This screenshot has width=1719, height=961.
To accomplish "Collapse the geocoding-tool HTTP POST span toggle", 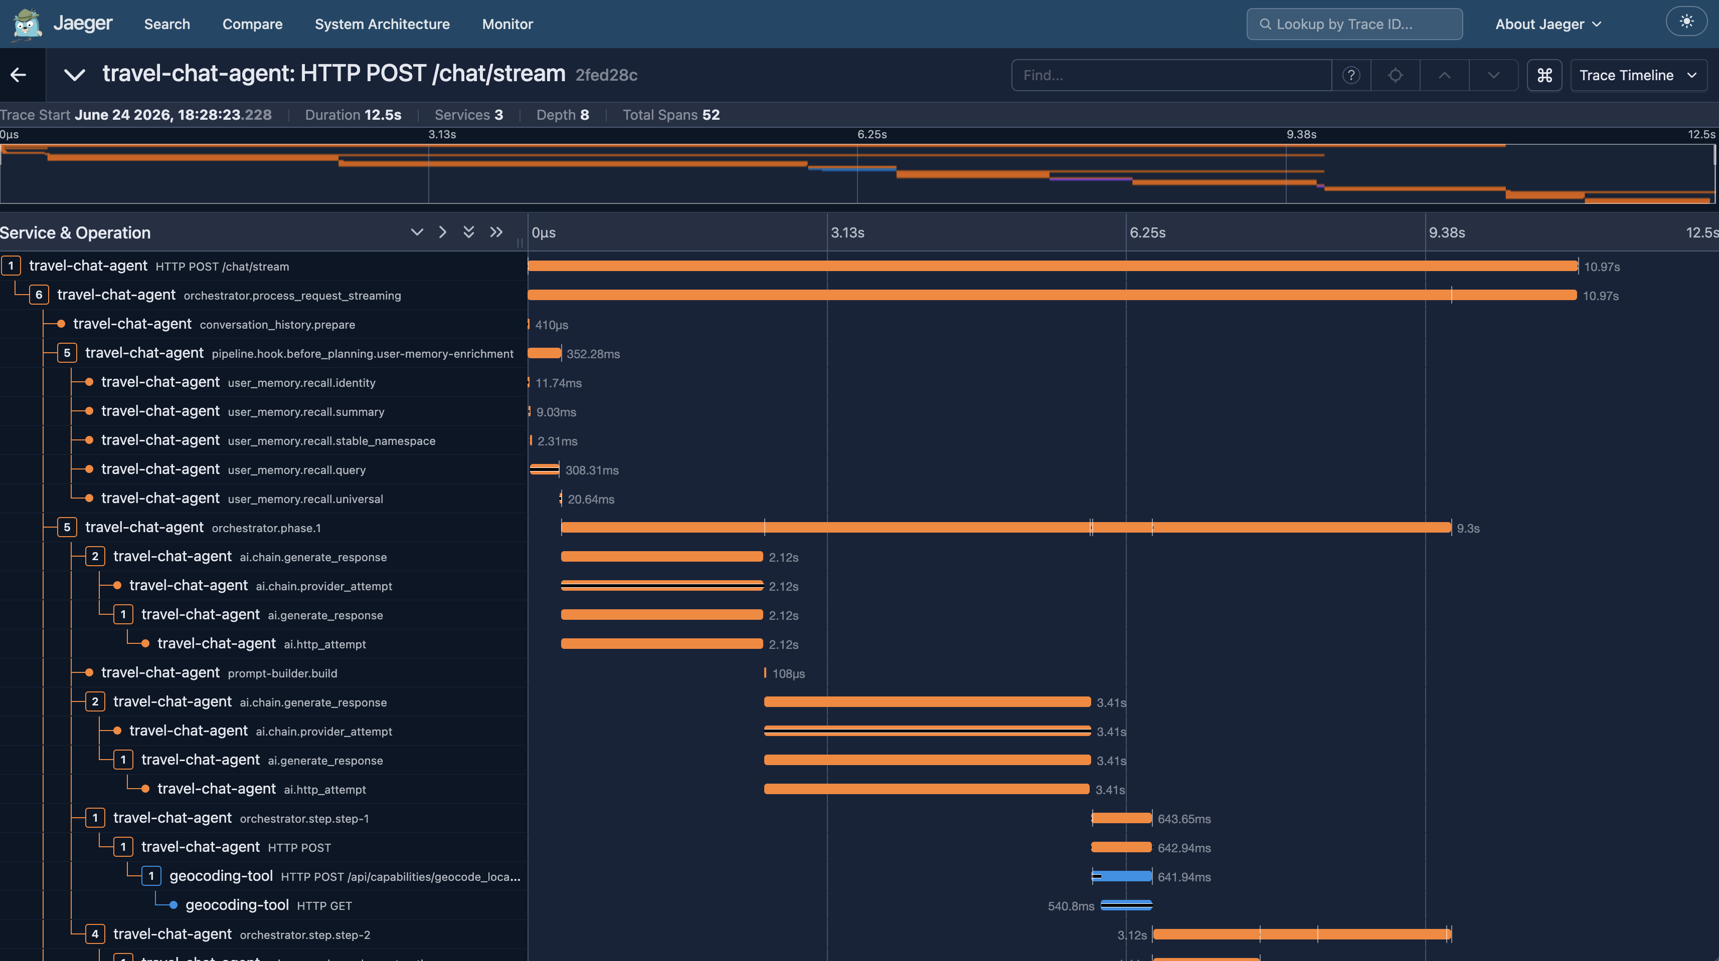I will pos(151,876).
